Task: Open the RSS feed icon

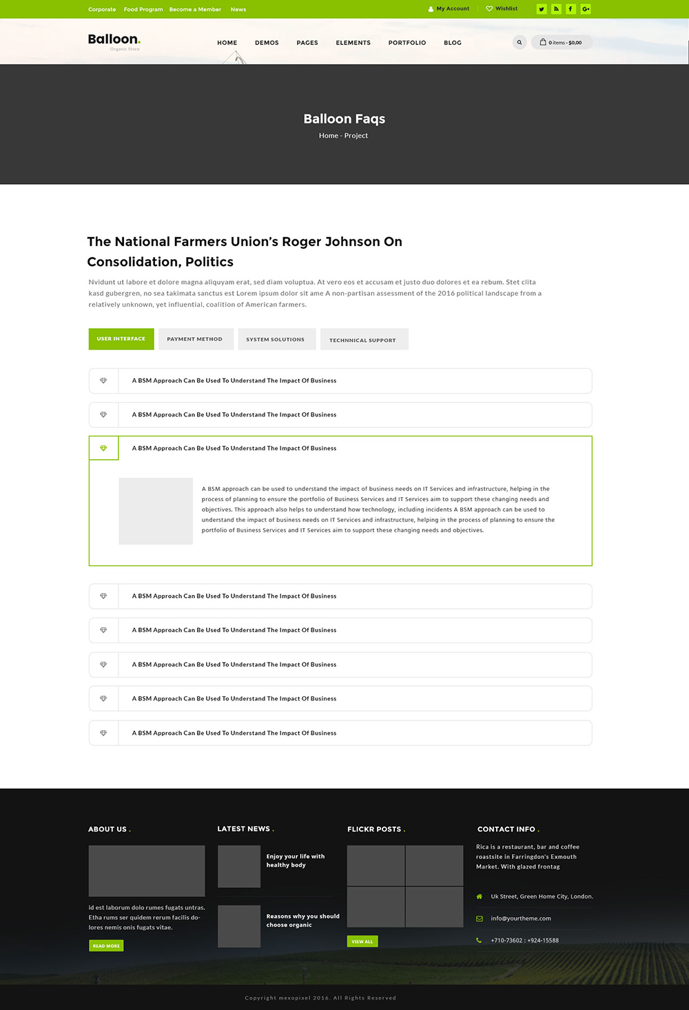Action: (x=556, y=9)
